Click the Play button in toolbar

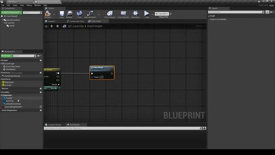(147, 14)
